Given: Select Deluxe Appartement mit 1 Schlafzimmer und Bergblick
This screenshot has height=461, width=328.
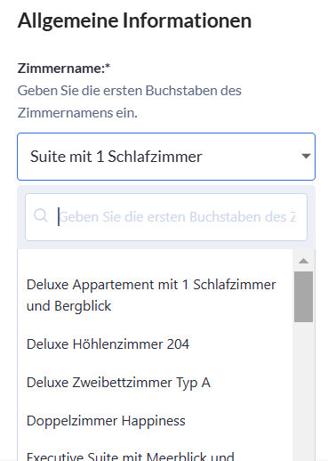Looking at the screenshot, I should tap(155, 295).
